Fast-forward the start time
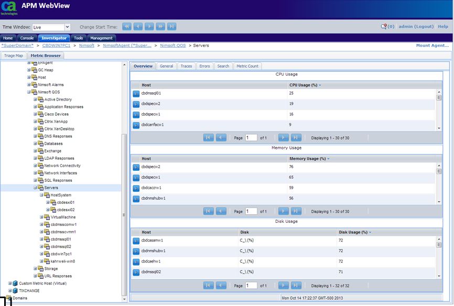This screenshot has height=306, width=454. point(161,27)
